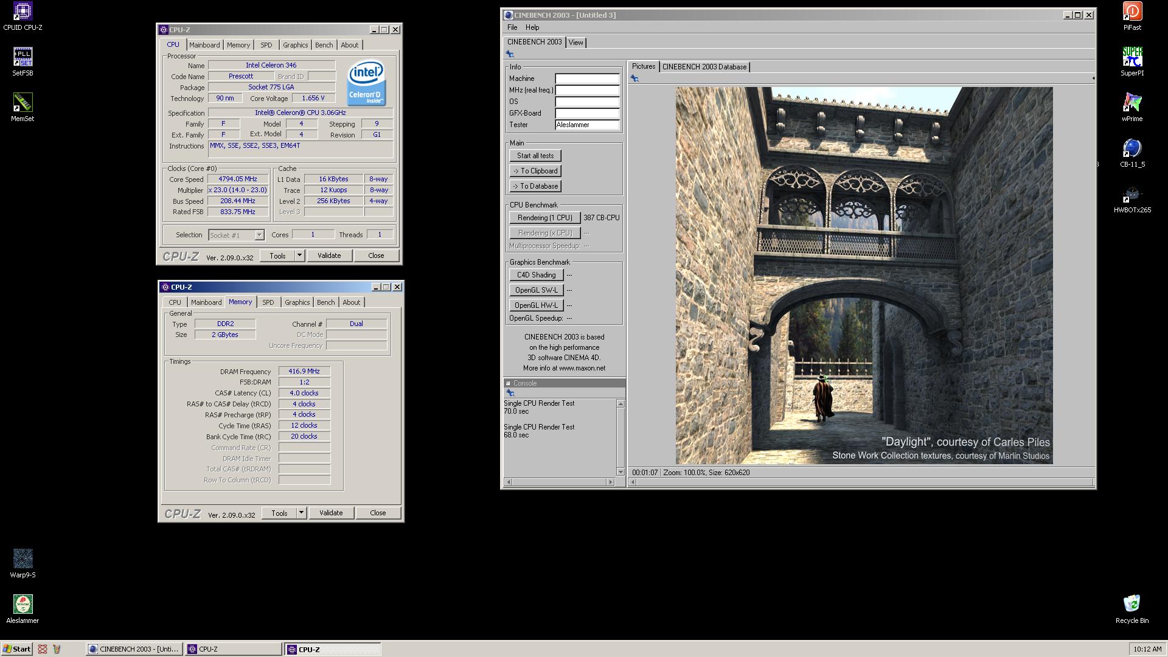Open the Aleslammer desktop icon

[x=23, y=609]
